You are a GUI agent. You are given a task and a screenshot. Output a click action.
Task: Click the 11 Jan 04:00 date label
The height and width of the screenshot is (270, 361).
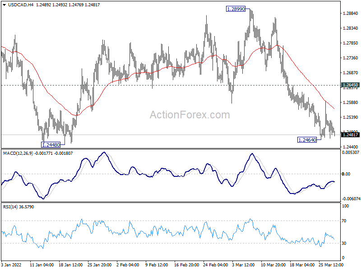tap(42, 265)
